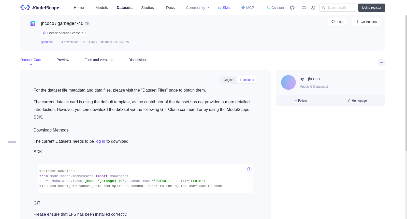Switch site language via translate icon
Image resolution: width=407 pixels, height=219 pixels.
tap(313, 8)
